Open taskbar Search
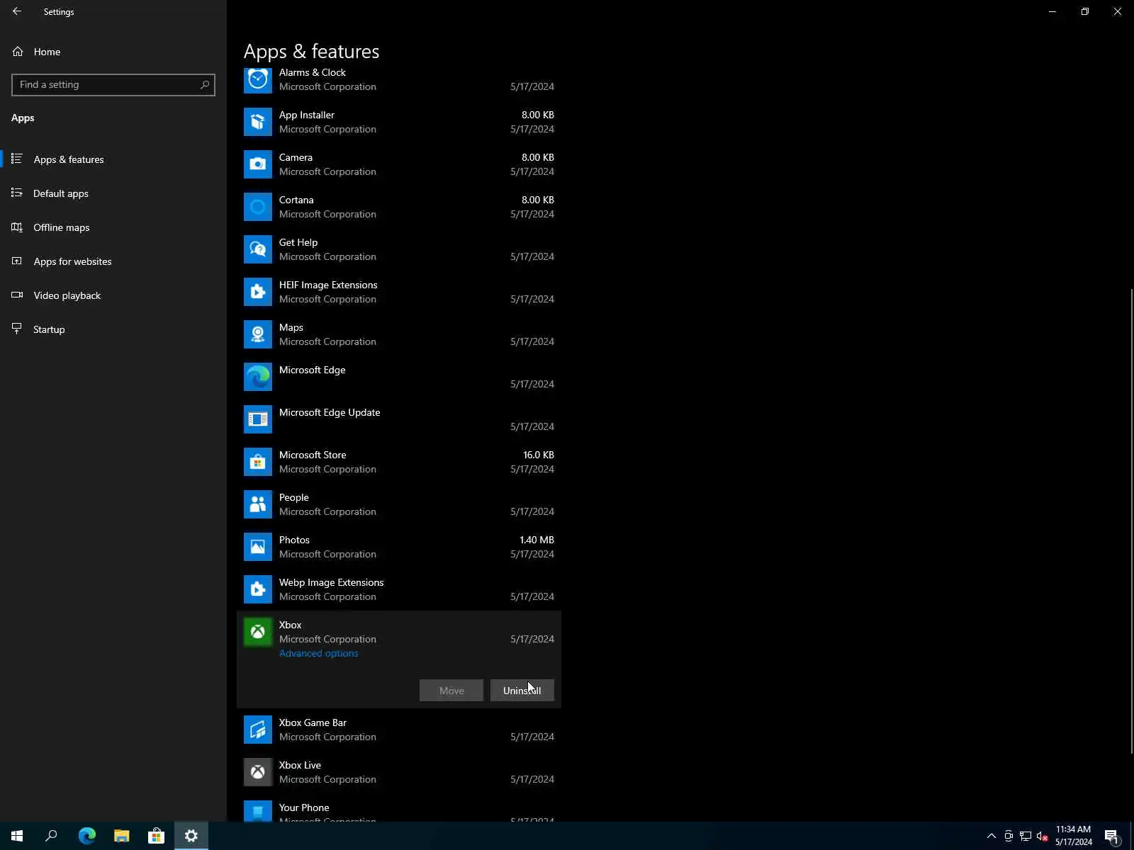Image resolution: width=1134 pixels, height=850 pixels. [51, 836]
